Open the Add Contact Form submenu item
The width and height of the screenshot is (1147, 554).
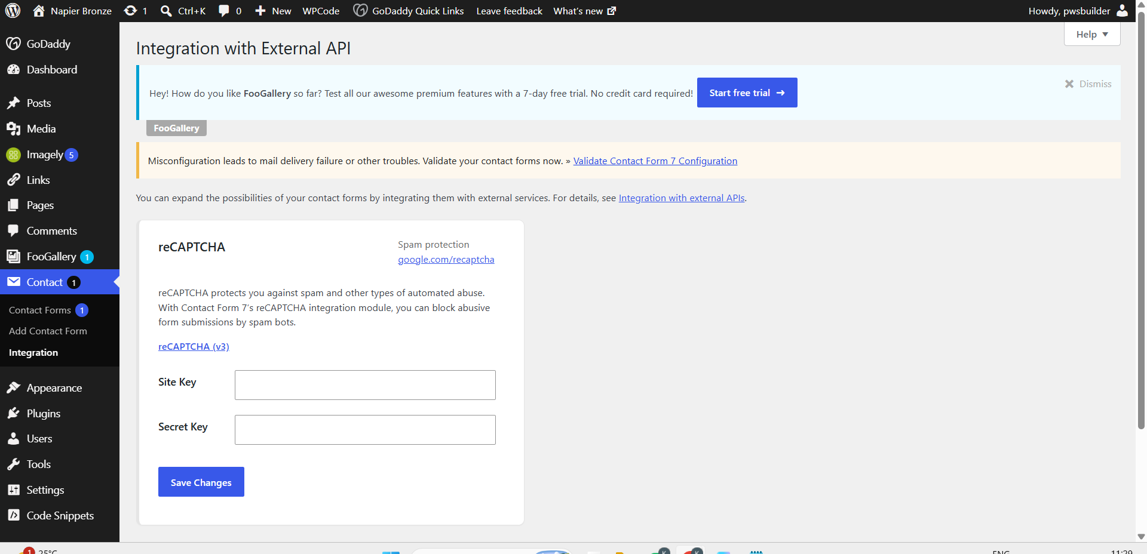pyautogui.click(x=48, y=331)
